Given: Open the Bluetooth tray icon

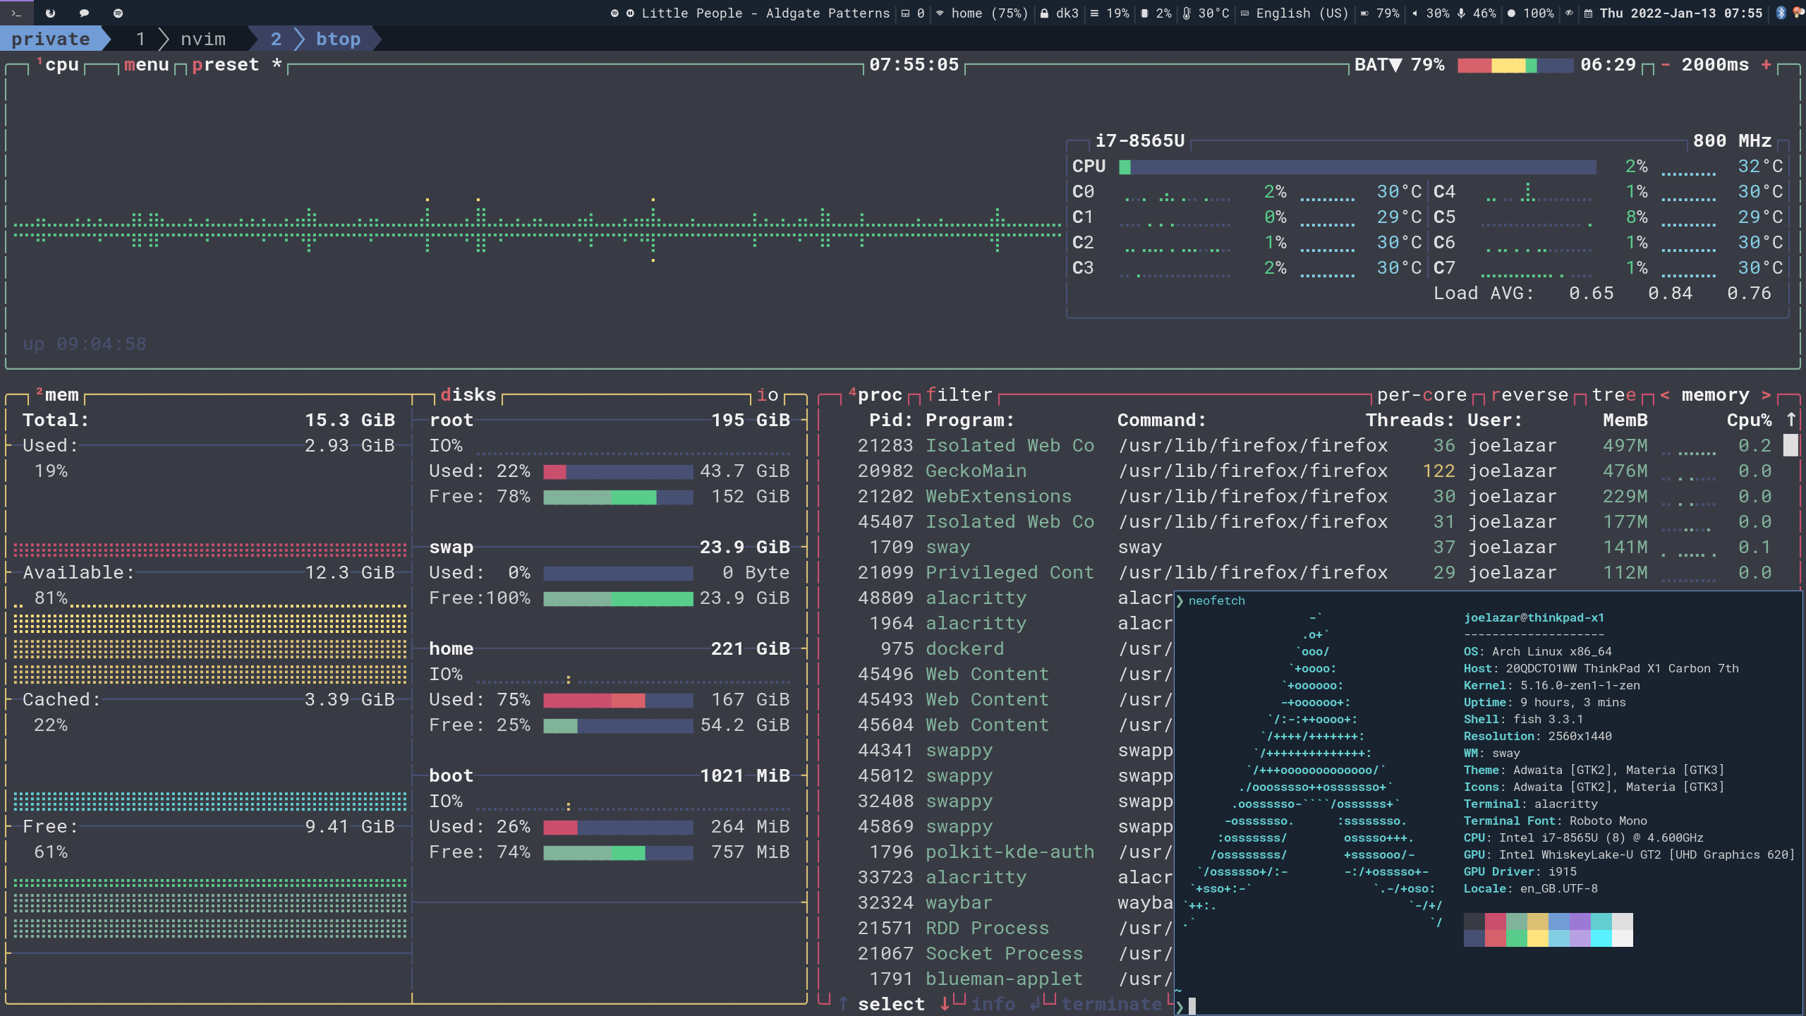Looking at the screenshot, I should tap(1781, 13).
